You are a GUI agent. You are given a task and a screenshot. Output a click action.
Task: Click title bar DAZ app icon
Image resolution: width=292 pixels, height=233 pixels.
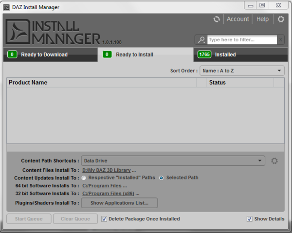6,7
